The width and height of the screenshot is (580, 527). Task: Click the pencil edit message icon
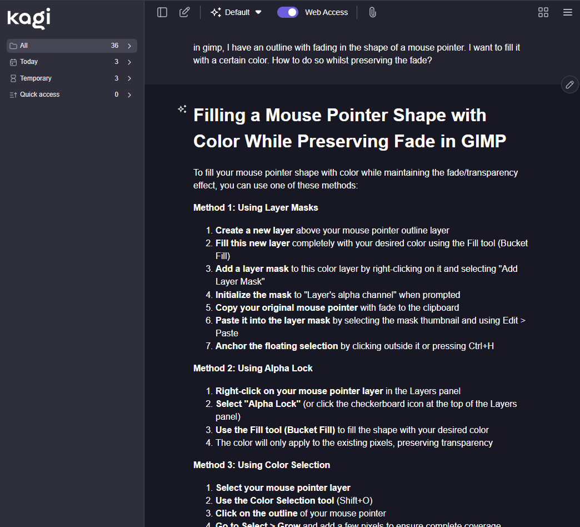(569, 84)
